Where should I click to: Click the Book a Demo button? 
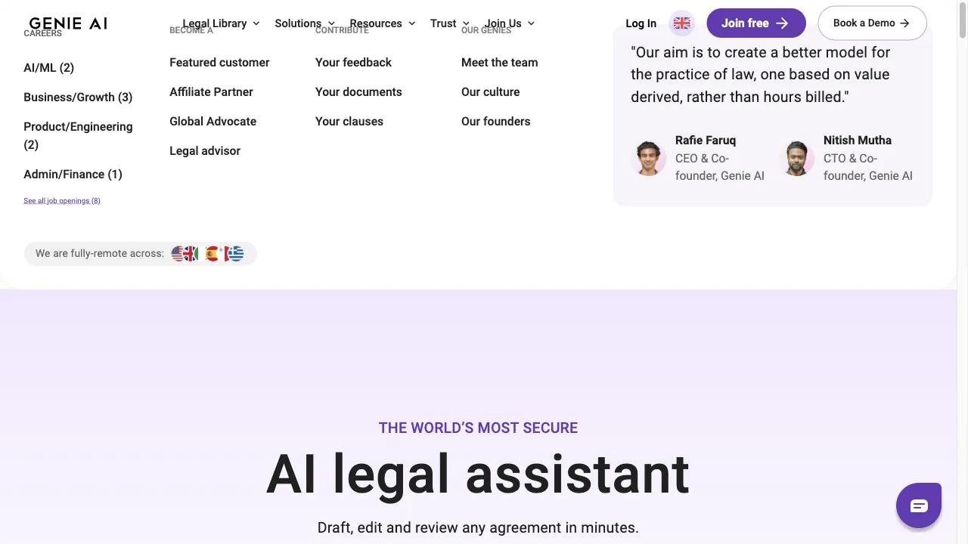pos(872,23)
